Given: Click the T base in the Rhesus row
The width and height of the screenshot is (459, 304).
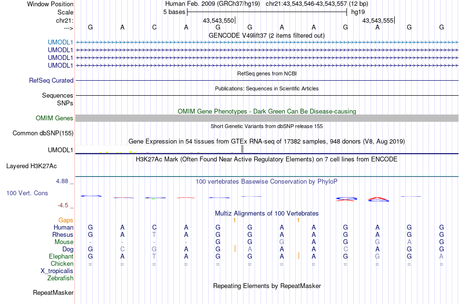Looking at the screenshot, I should pyautogui.click(x=154, y=234).
